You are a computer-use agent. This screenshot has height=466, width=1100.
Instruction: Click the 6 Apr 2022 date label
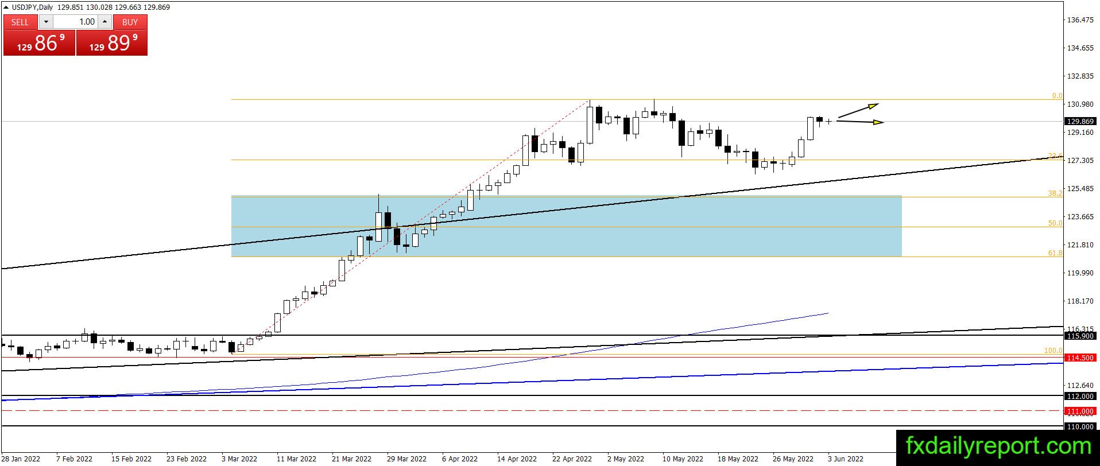coord(460,459)
